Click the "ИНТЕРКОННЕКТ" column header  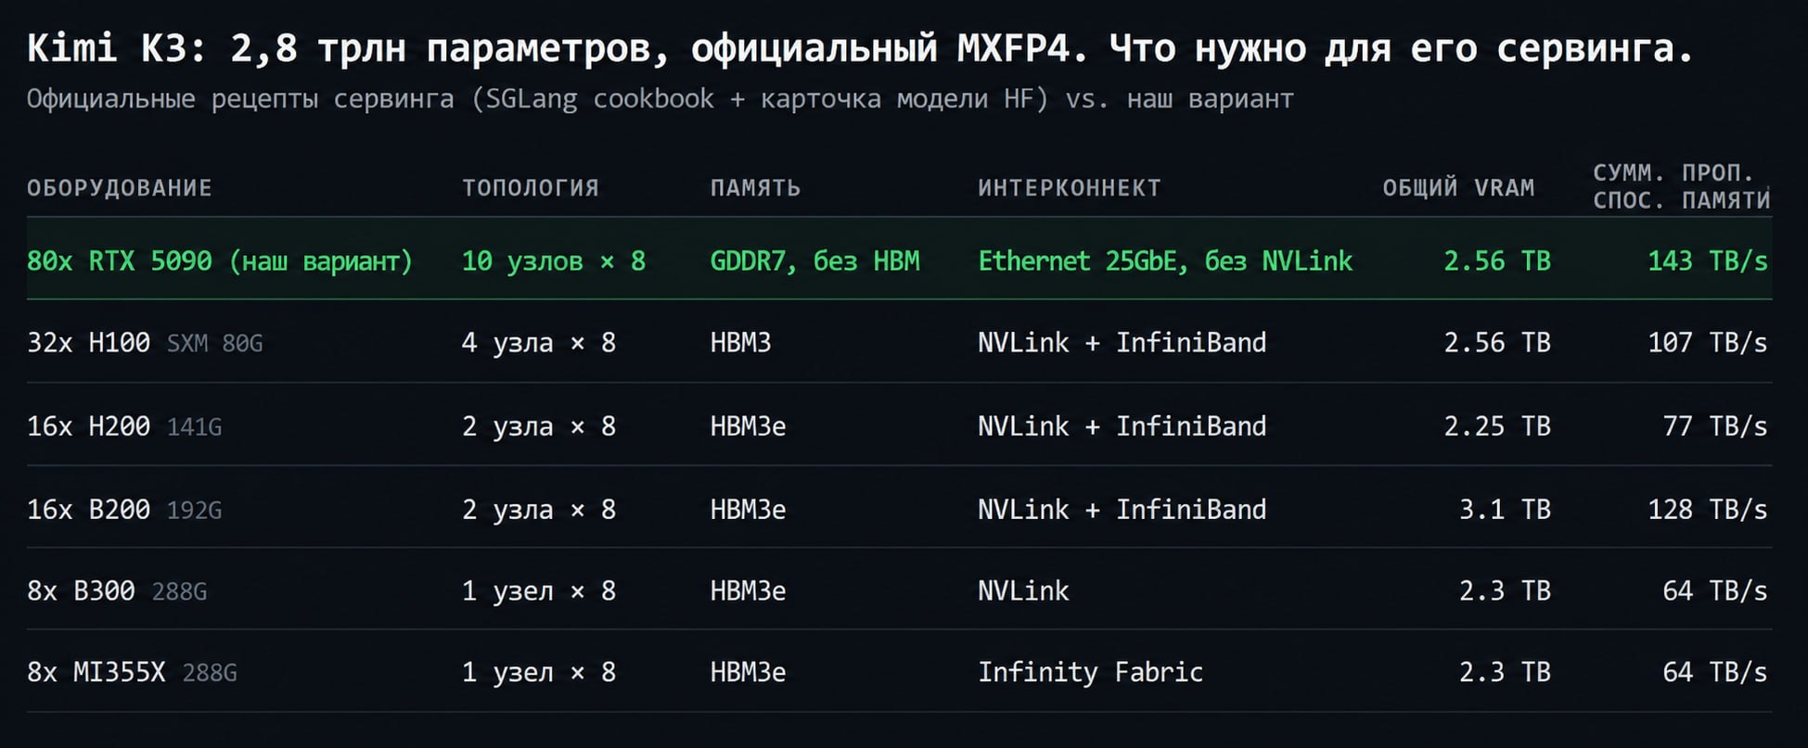pos(1070,188)
